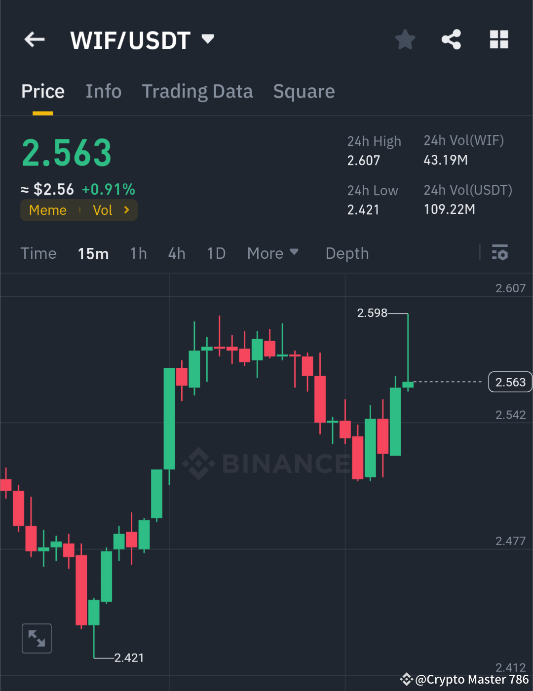Expand the chart to fullscreen view
This screenshot has width=533, height=691.
tap(37, 638)
